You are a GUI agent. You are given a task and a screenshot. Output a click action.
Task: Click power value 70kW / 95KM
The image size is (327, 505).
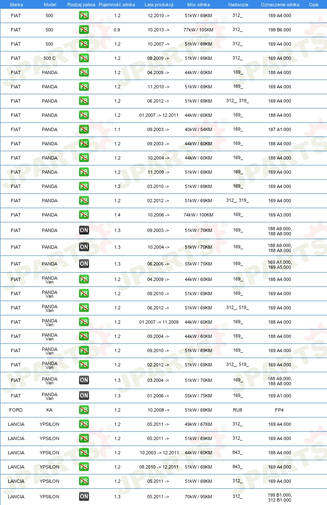pos(198,497)
